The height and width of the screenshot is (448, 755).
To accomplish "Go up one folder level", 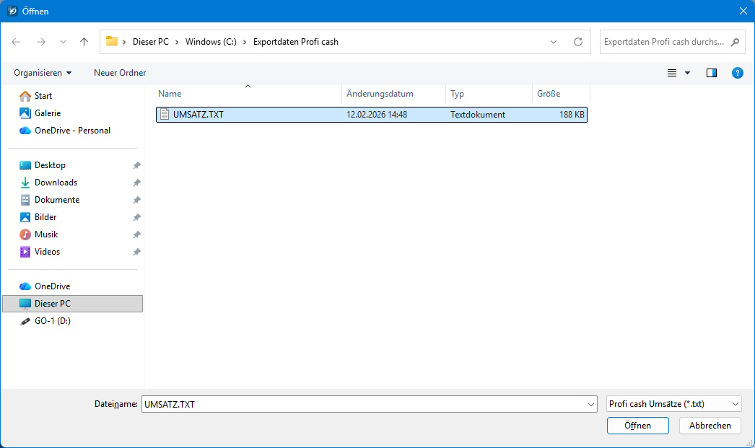I will click(x=84, y=42).
